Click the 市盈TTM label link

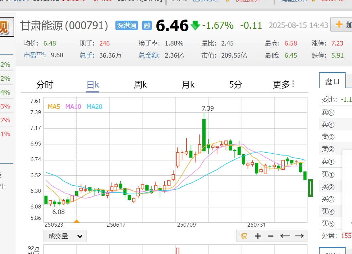coord(35,55)
